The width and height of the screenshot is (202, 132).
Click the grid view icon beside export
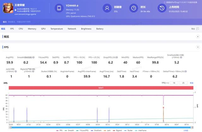(198, 29)
